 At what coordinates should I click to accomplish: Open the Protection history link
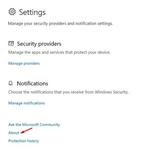coord(24,141)
